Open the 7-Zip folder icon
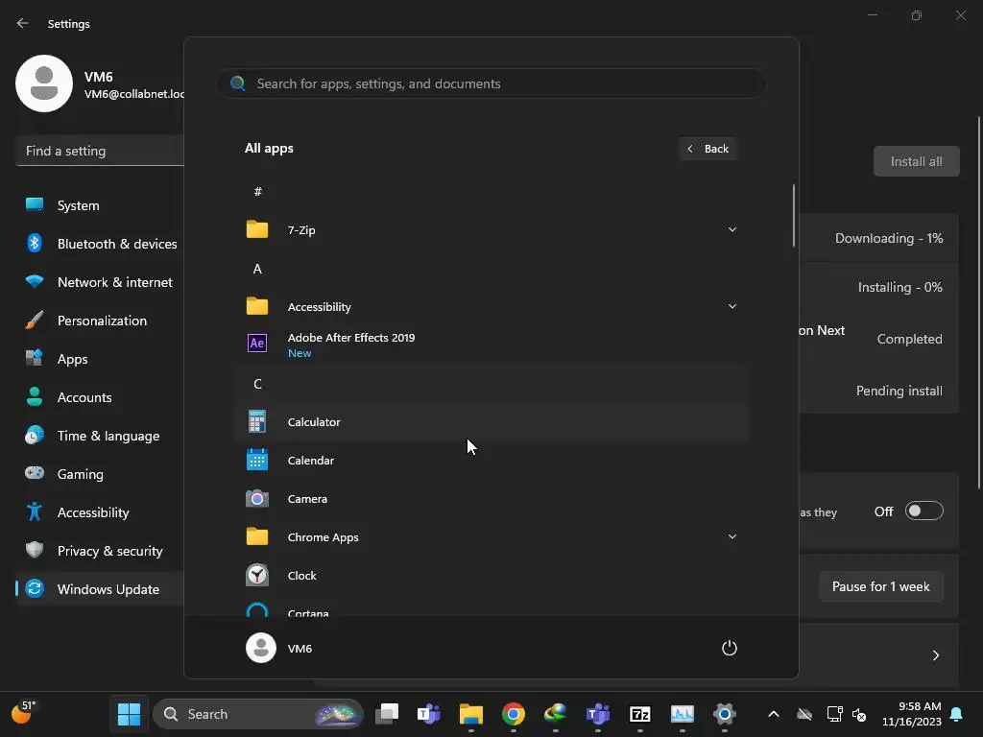983x737 pixels. [257, 230]
